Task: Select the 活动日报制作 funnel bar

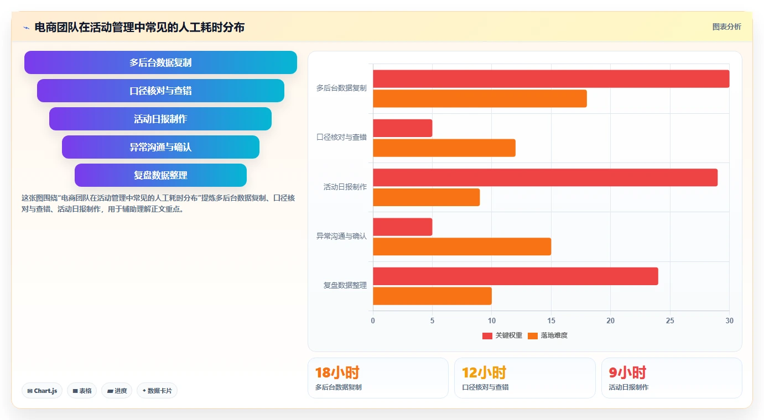Action: coord(160,119)
